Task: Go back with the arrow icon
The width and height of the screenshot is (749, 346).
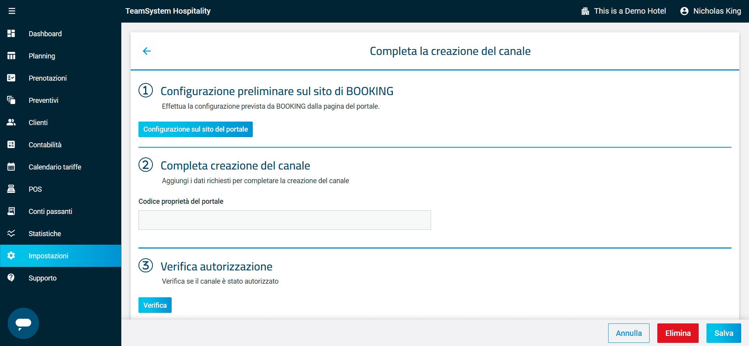Action: (x=147, y=51)
